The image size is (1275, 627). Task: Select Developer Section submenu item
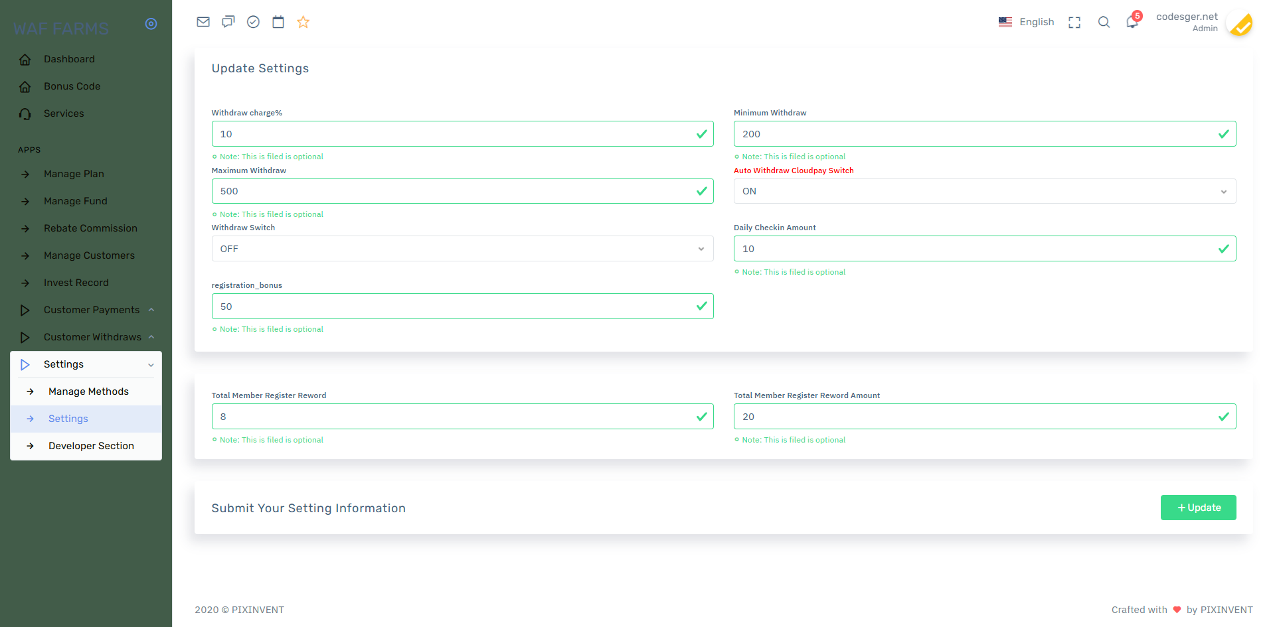(x=86, y=446)
